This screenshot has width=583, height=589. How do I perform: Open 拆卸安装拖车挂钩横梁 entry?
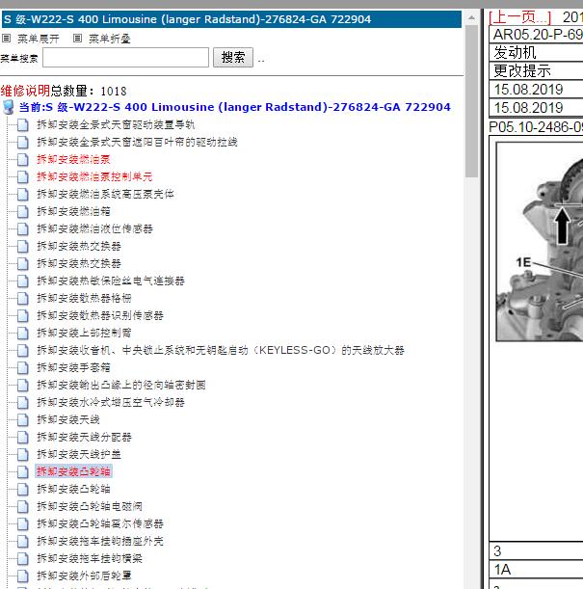[90, 558]
